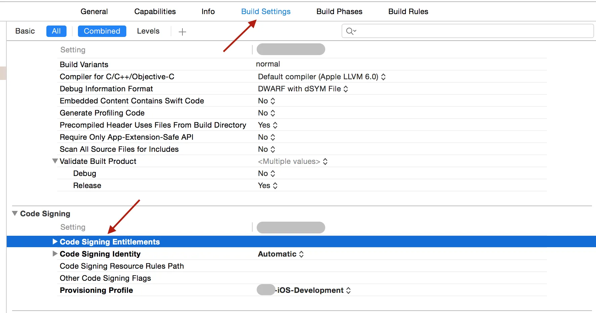Select Generate Profiling Code label

coord(102,113)
